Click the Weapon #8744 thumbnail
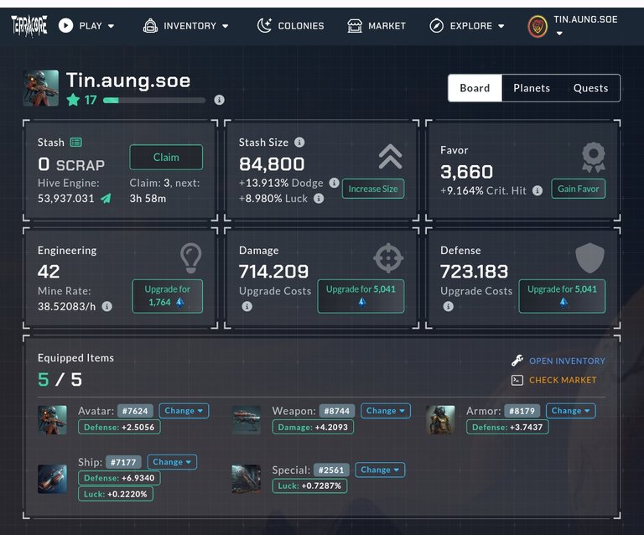 246,419
